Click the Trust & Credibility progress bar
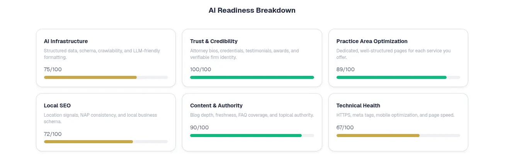 (252, 77)
